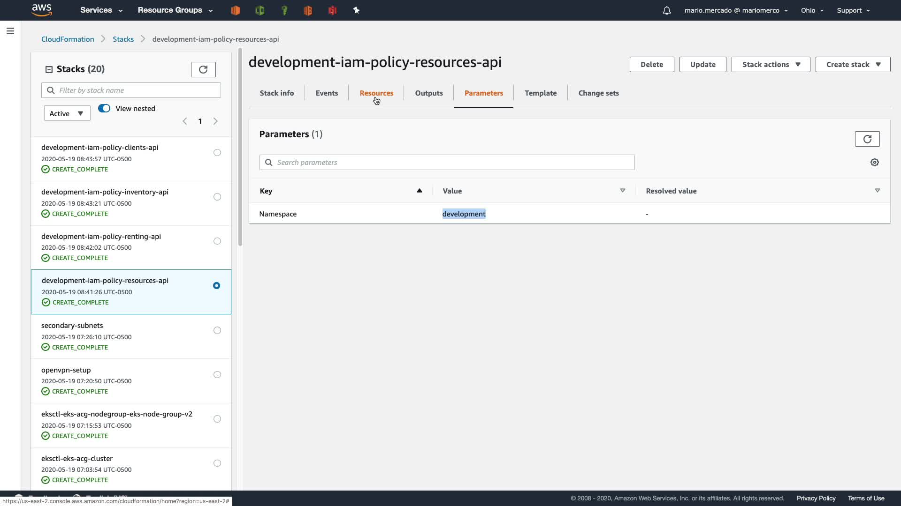Select secondary-subnets stack radio button
Viewport: 901px width, 506px height.
217,330
